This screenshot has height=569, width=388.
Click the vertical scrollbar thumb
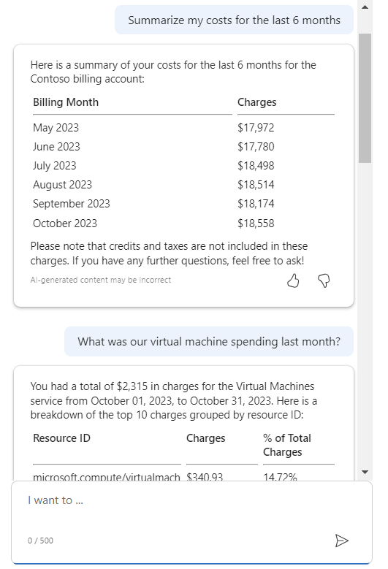coord(365,98)
